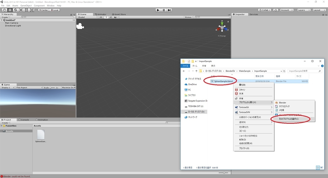This screenshot has height=178, width=328.
Task: Toggle Maximize On Play in Game view
Action: point(69,88)
